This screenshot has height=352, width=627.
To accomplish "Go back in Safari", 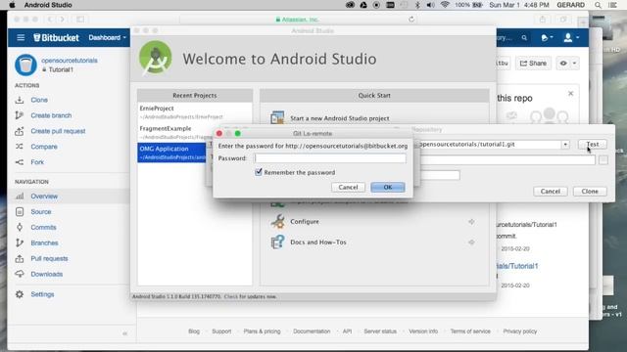I will (x=50, y=20).
